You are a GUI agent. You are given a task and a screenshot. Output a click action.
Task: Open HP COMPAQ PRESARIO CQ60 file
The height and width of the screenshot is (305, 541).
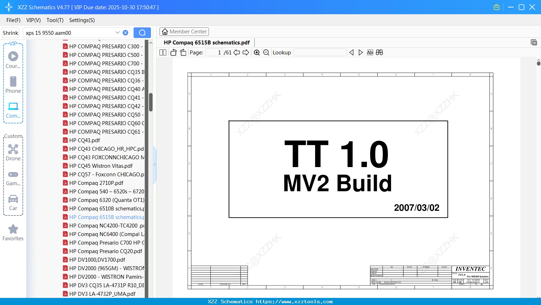click(x=103, y=123)
